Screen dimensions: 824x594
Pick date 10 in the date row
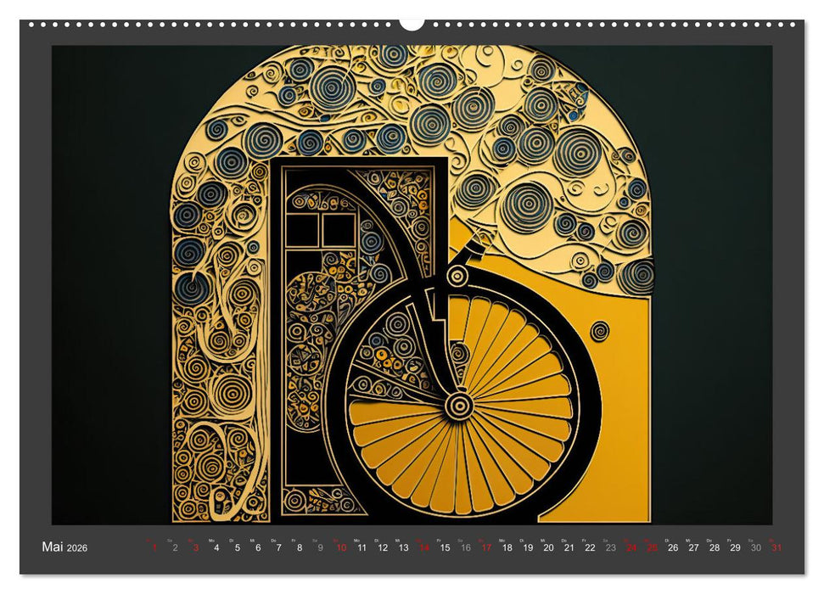(x=341, y=548)
